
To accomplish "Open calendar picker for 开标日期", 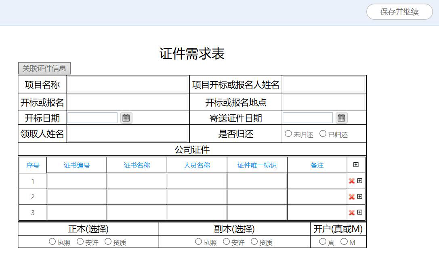I will click(126, 118).
